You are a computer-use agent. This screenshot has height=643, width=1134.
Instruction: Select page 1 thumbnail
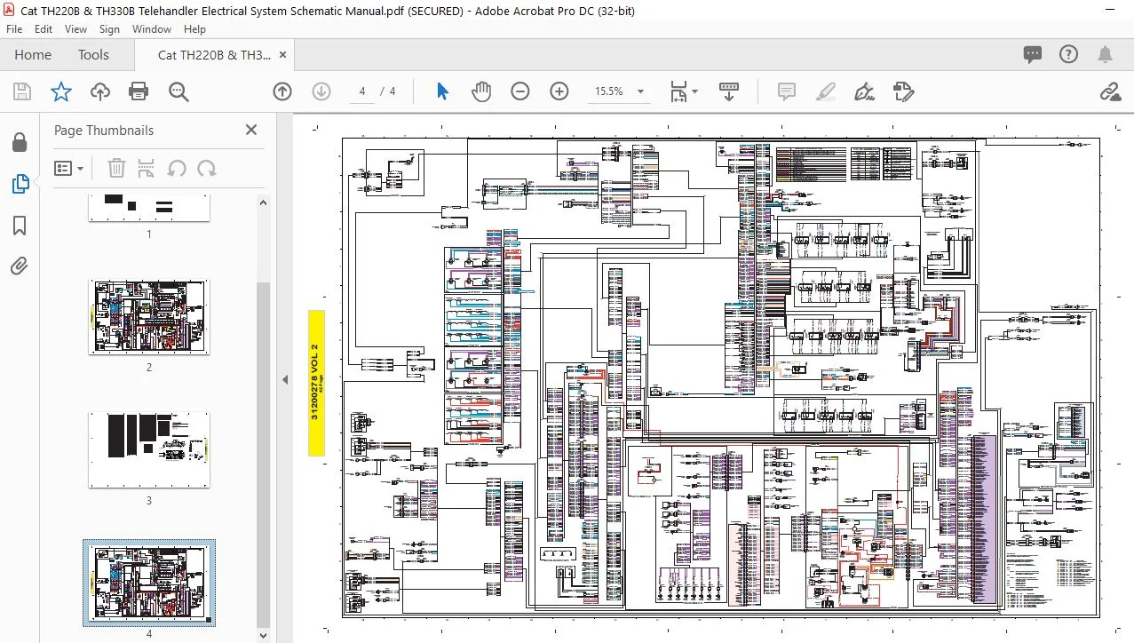pos(149,207)
